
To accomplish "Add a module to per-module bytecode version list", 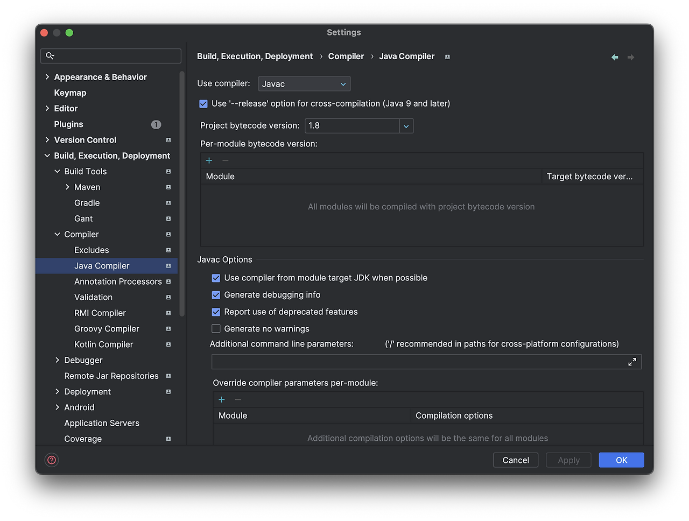I will click(209, 160).
